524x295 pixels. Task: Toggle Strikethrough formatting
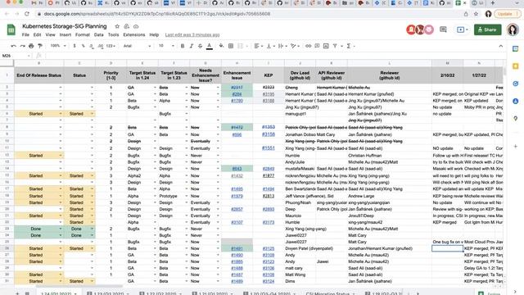(x=200, y=46)
